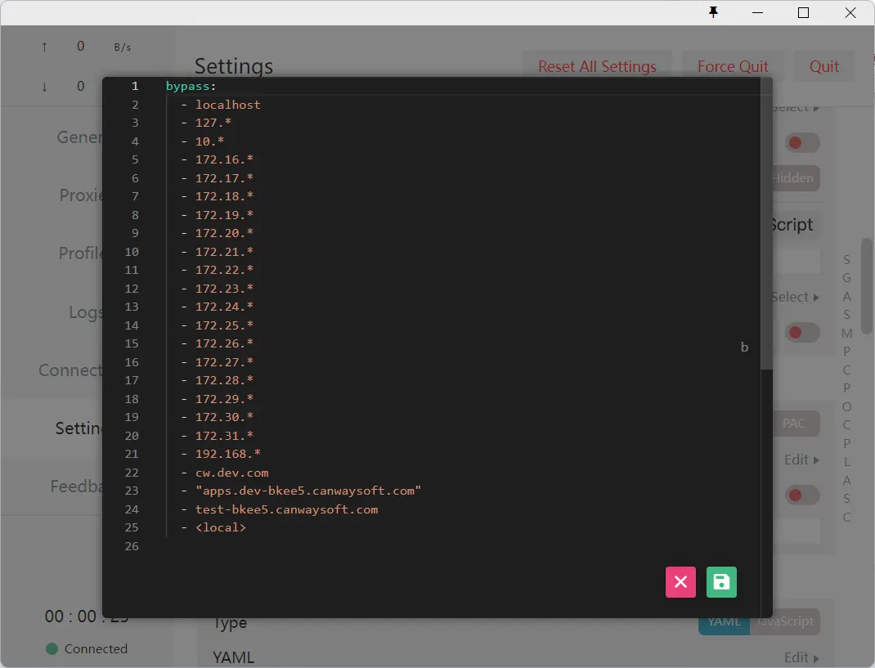Click the Reset All Settings button

pyautogui.click(x=597, y=67)
